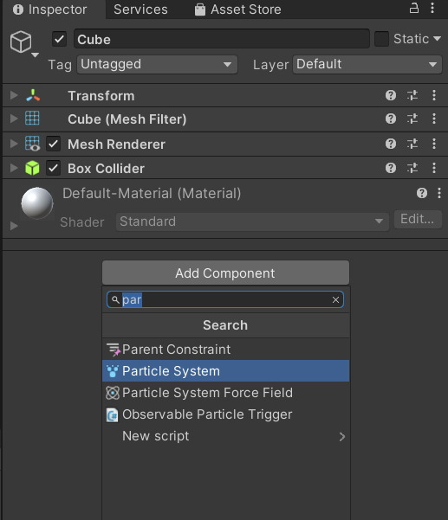
Task: Disable the Mesh Renderer checkbox
Action: click(x=53, y=144)
